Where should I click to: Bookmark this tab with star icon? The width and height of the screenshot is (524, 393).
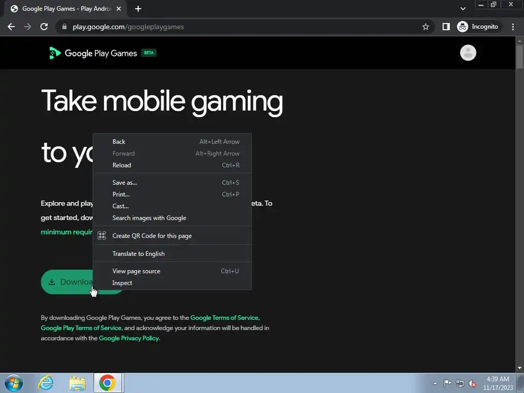click(x=425, y=27)
